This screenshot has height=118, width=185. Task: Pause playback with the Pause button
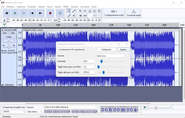point(7,13)
